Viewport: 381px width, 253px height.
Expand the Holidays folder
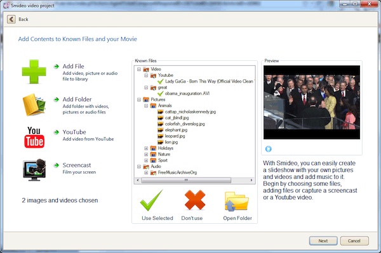tap(146, 148)
